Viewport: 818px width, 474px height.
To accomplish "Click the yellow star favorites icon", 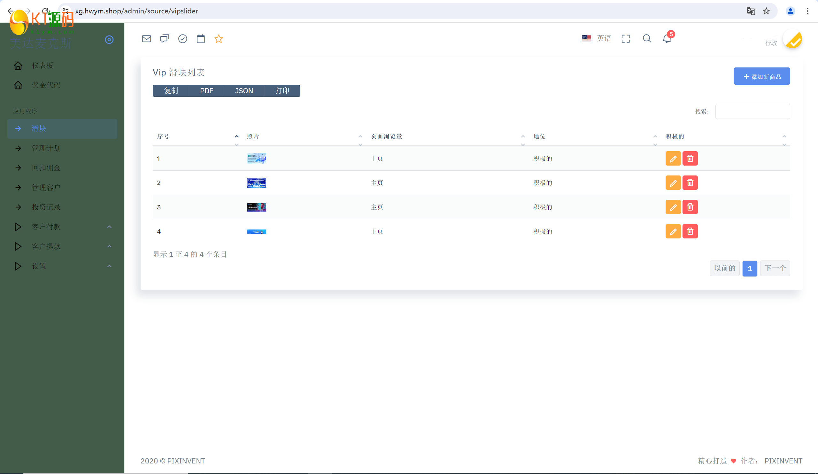I will [x=219, y=39].
